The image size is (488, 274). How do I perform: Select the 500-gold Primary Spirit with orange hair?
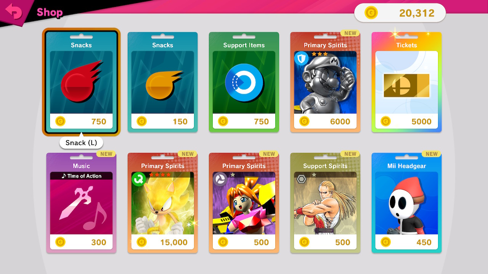pyautogui.click(x=244, y=203)
